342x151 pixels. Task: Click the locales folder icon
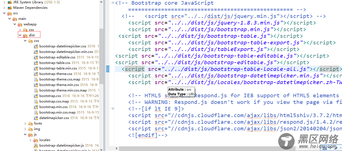click(35, 140)
